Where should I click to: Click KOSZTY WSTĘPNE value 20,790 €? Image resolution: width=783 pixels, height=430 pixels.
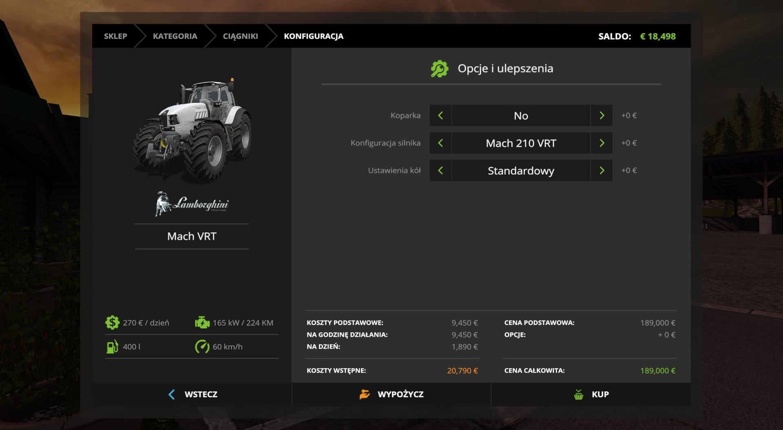coord(462,371)
